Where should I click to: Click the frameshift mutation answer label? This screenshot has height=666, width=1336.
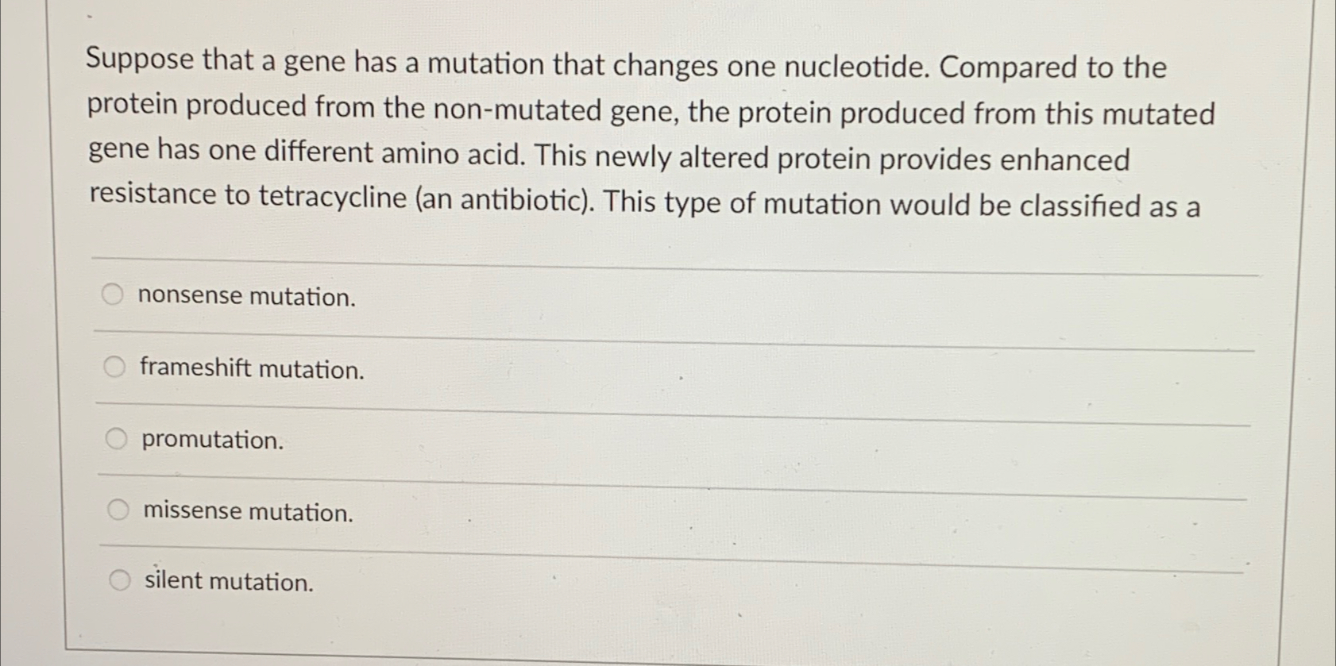pyautogui.click(x=250, y=368)
